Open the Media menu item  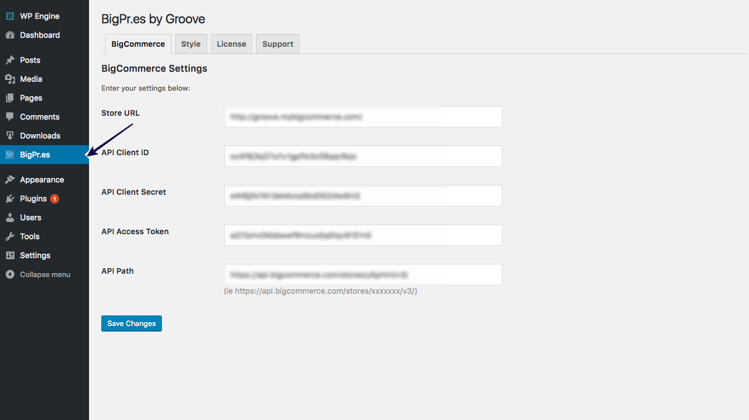(45, 79)
